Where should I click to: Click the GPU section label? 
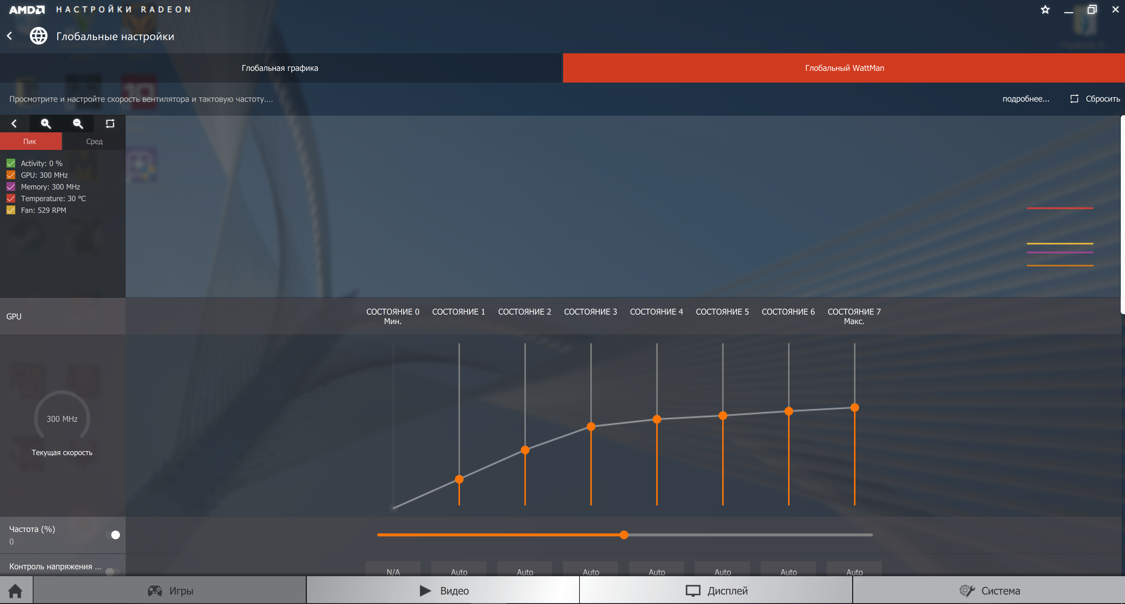(14, 316)
